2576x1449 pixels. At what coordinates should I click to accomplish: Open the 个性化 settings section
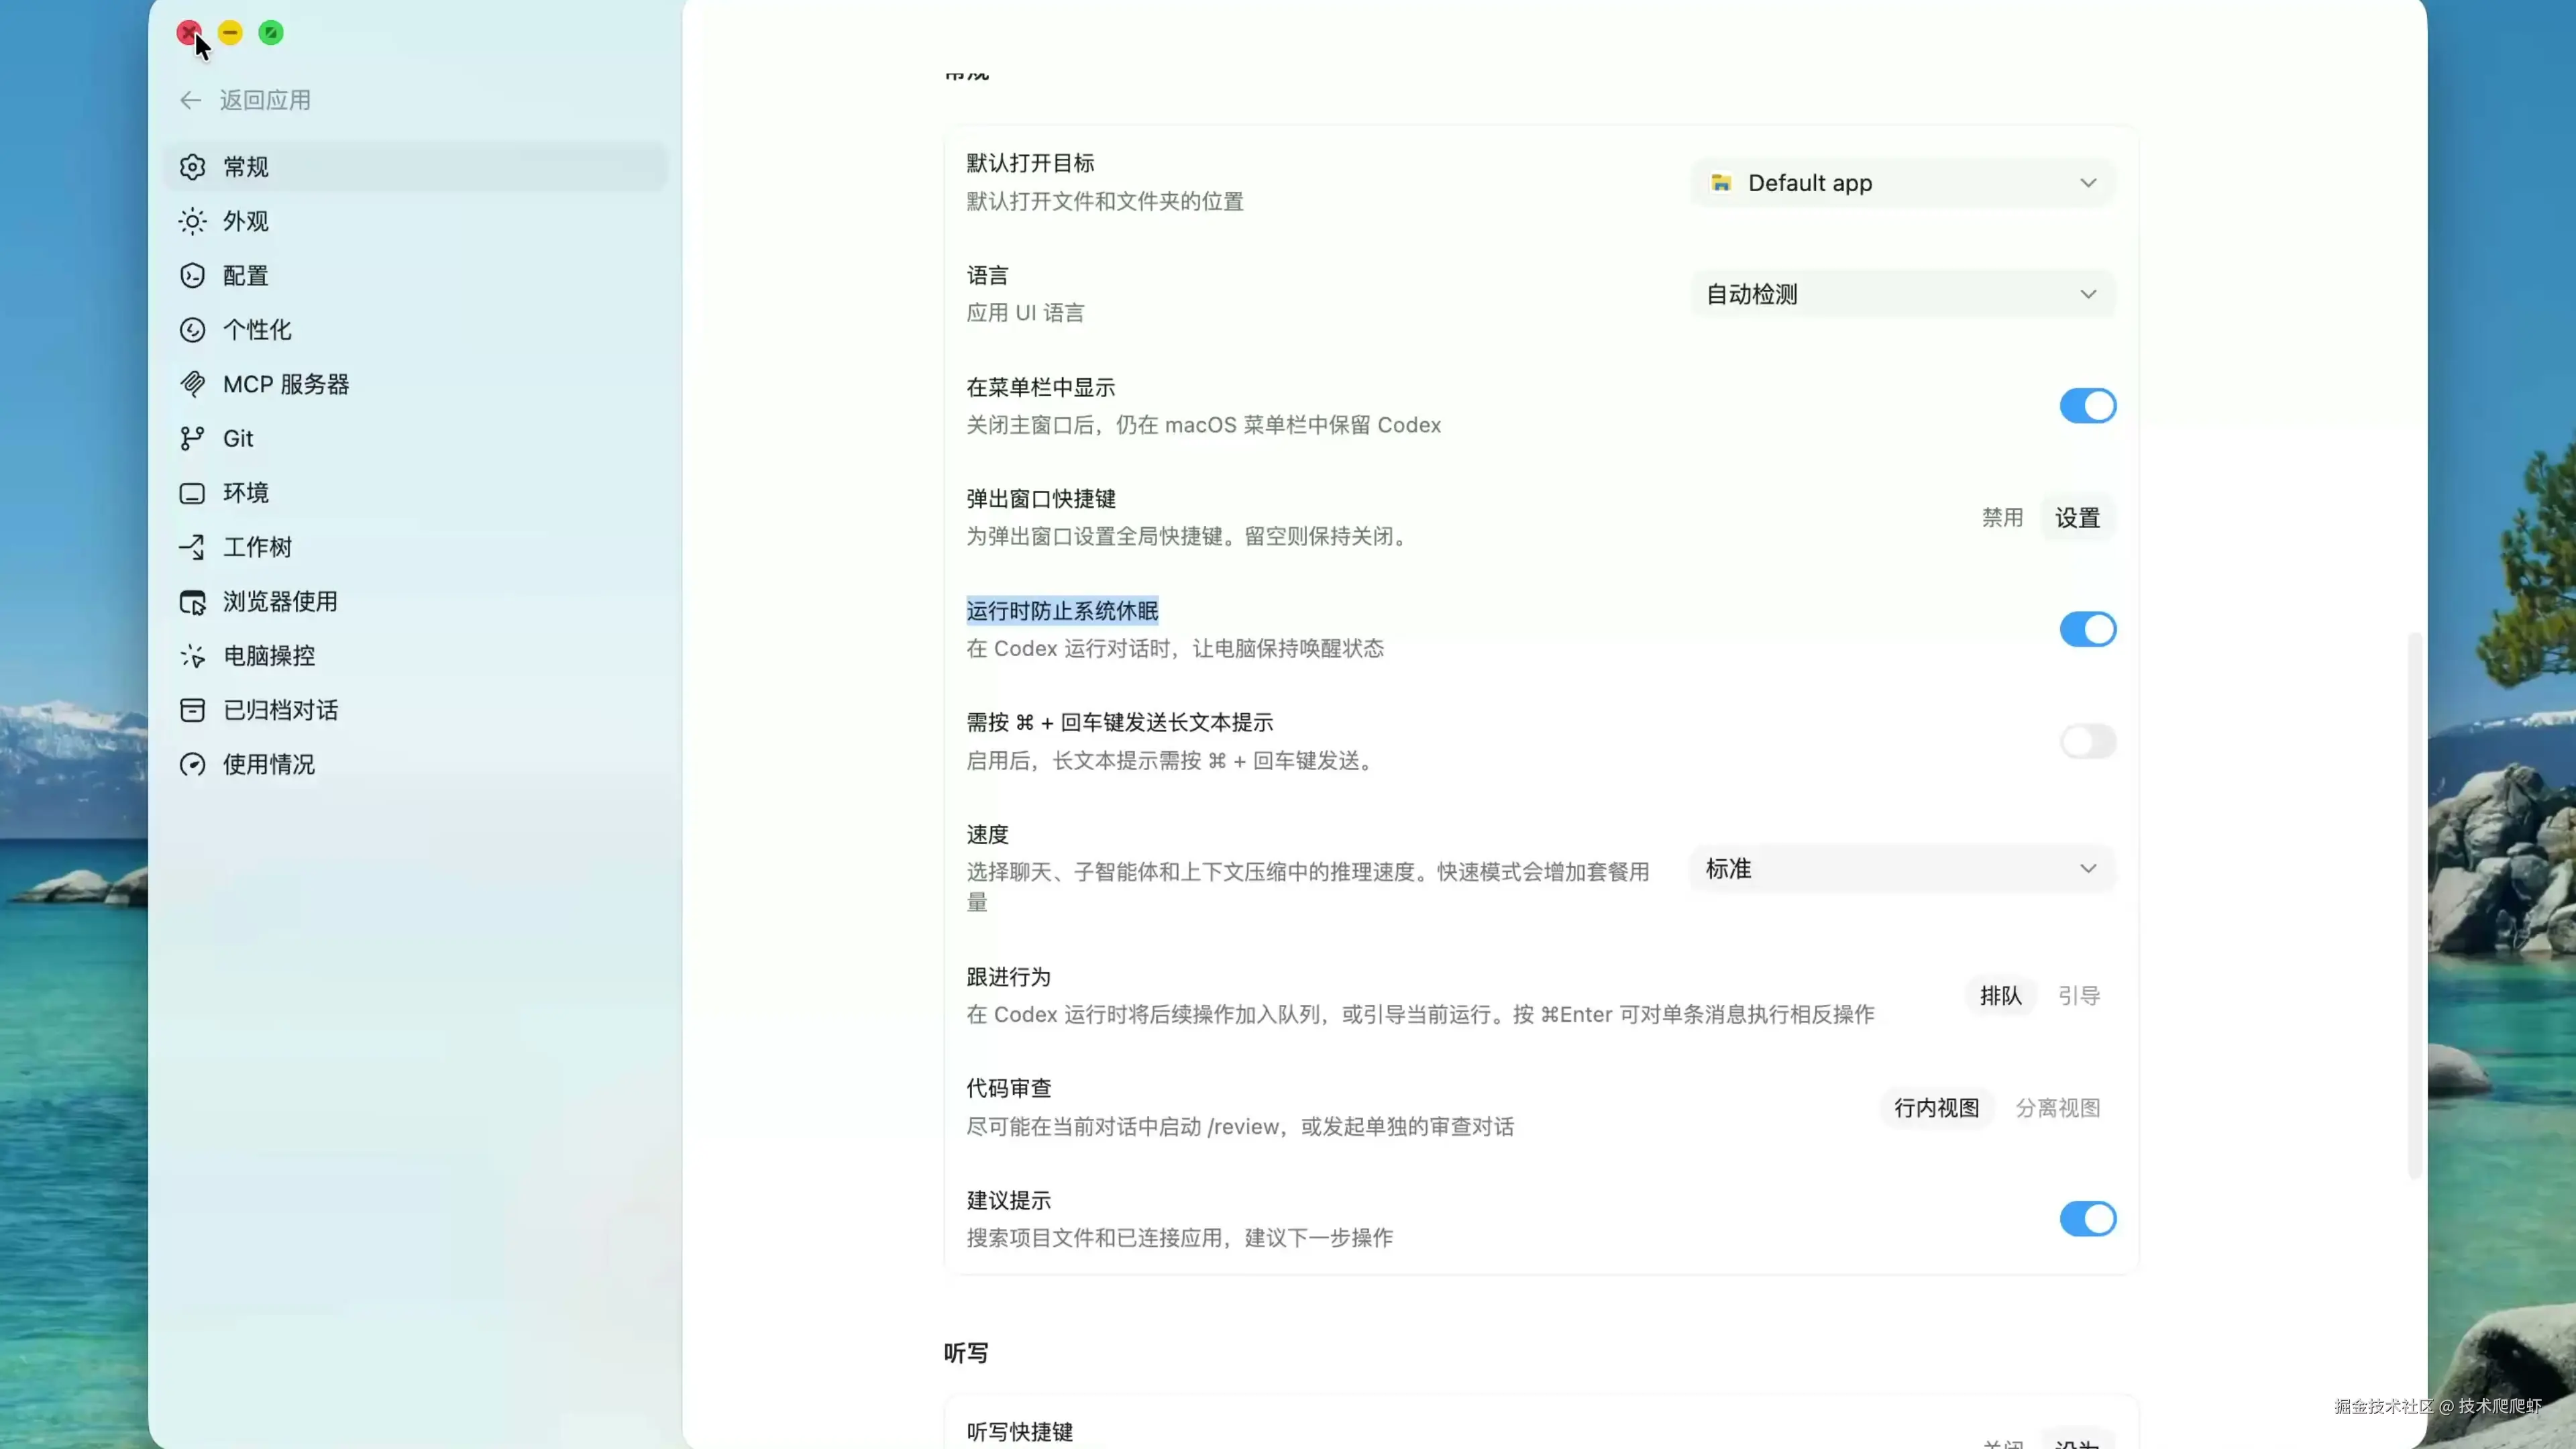coord(257,330)
